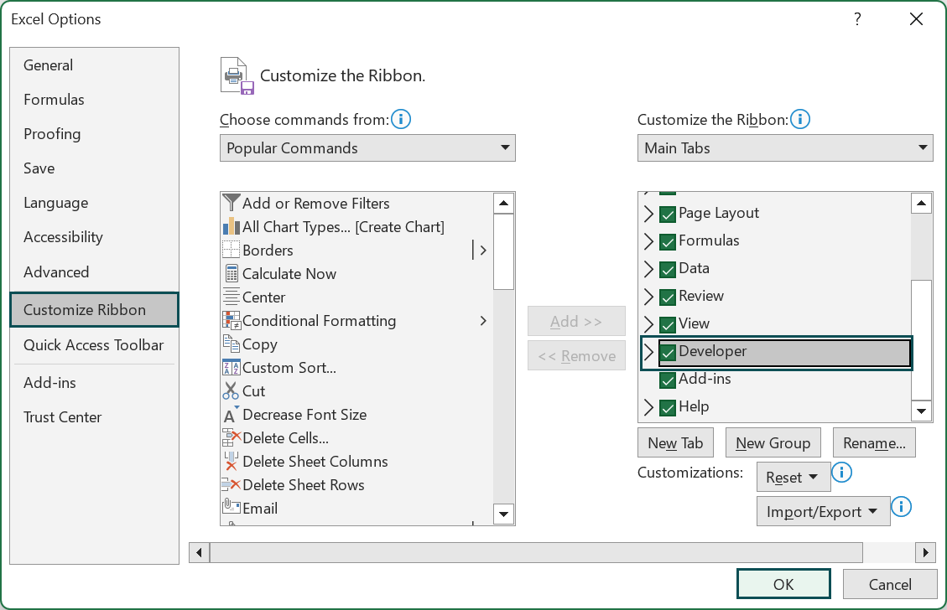Uncheck the Formulas tab checkbox
This screenshot has height=610, width=947.
[x=668, y=242]
